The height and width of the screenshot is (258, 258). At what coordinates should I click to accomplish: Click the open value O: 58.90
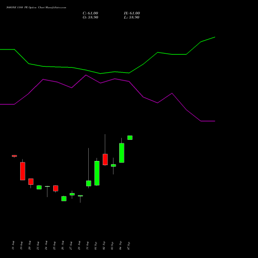90,18
